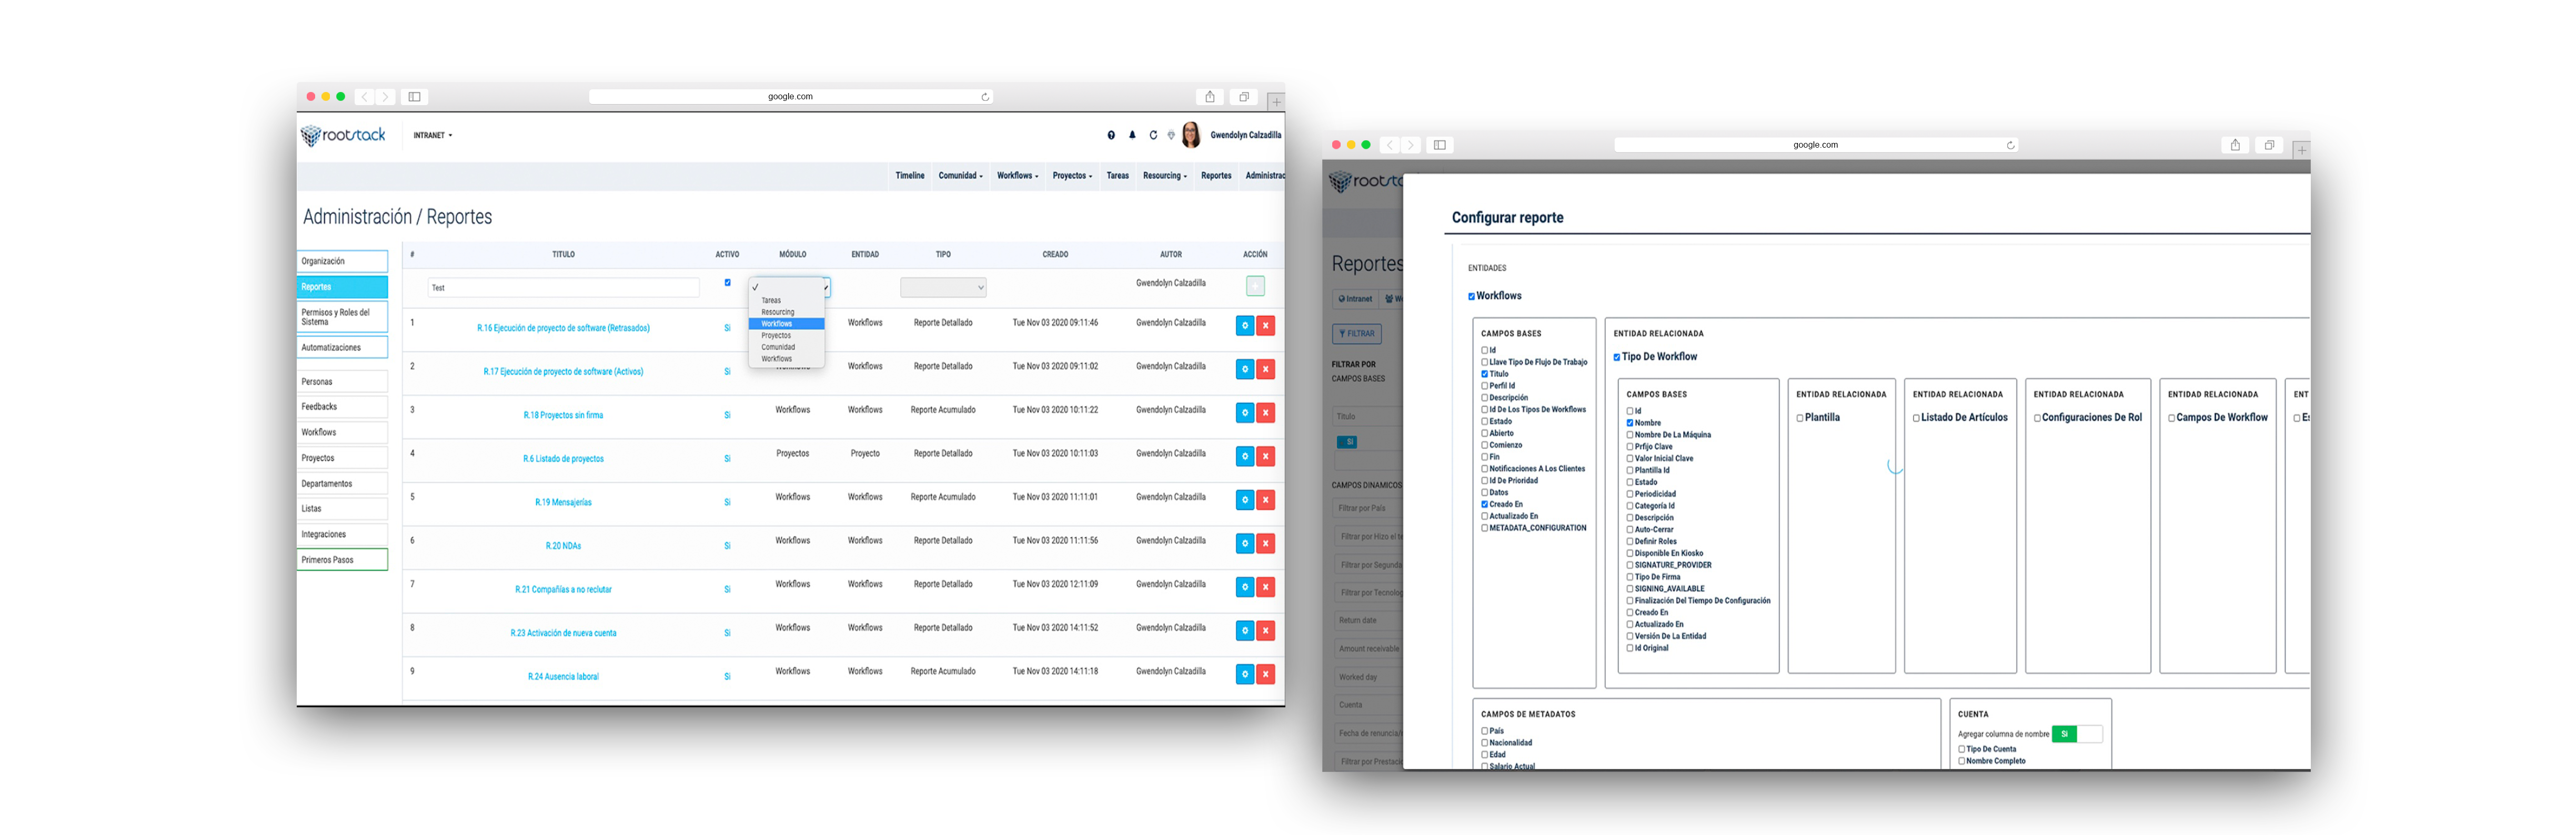Uncheck the Titulo base field checkbox

tap(1485, 375)
